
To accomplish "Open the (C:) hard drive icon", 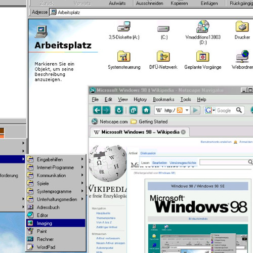I will point(163,29).
